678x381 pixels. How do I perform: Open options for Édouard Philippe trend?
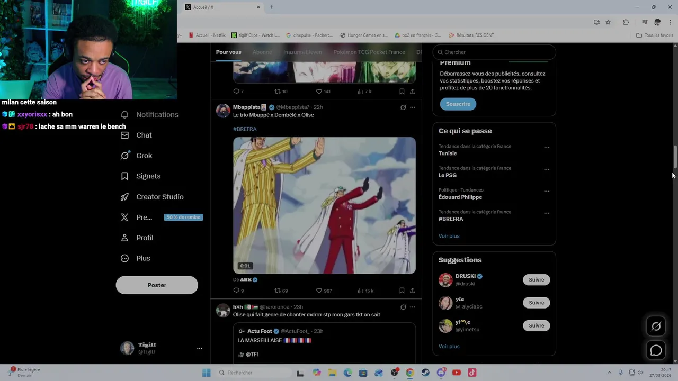547,191
